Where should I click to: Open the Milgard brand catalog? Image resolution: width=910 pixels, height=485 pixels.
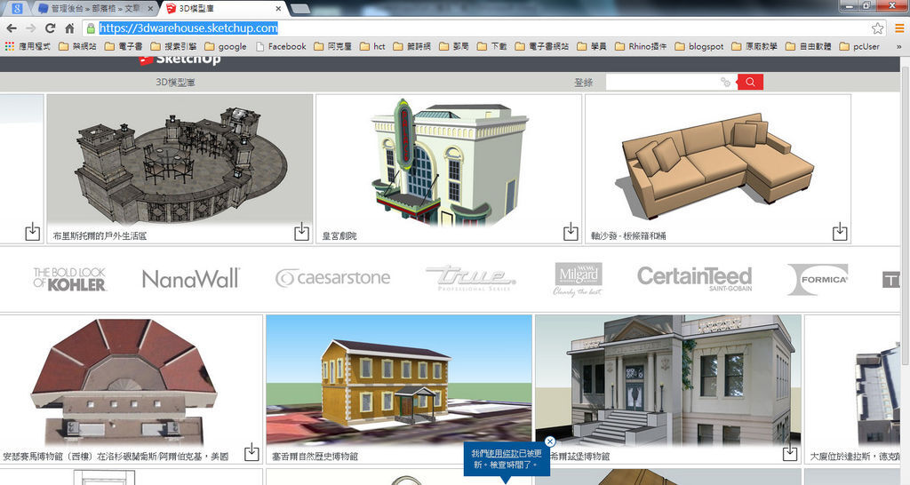pyautogui.click(x=578, y=279)
